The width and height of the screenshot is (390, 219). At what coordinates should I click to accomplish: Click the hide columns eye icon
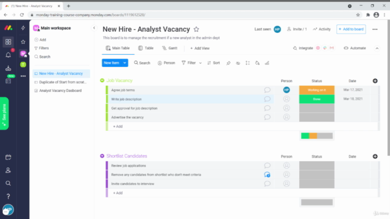238,63
